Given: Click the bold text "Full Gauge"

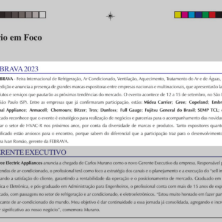Looking at the screenshot, I should coord(131,110).
